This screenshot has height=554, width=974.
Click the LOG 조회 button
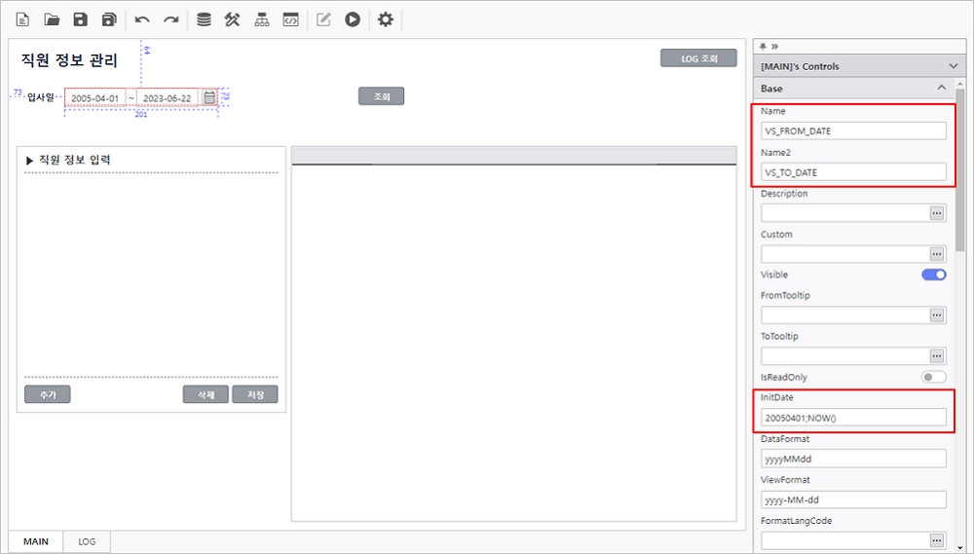698,58
